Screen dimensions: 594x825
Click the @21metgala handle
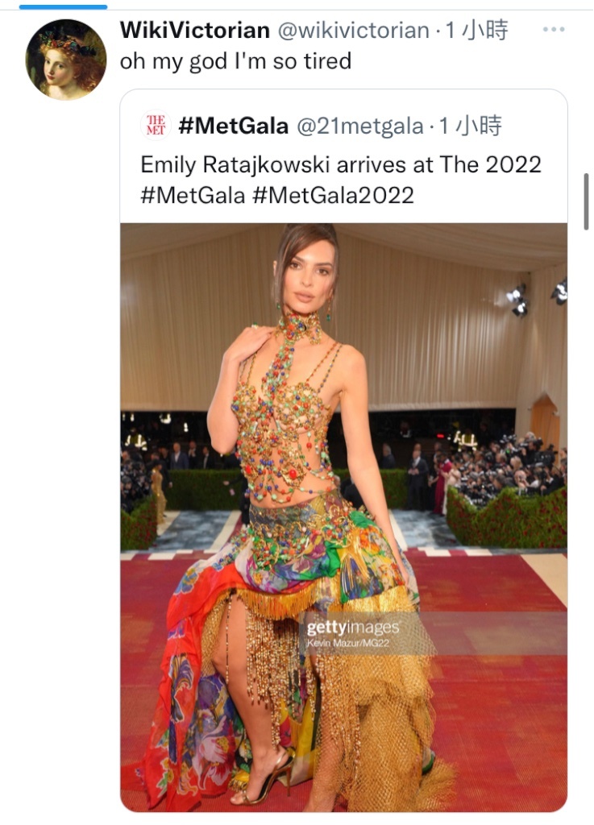pyautogui.click(x=360, y=126)
